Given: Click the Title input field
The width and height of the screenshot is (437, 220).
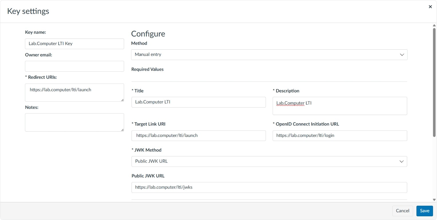Looking at the screenshot, I should [x=199, y=102].
